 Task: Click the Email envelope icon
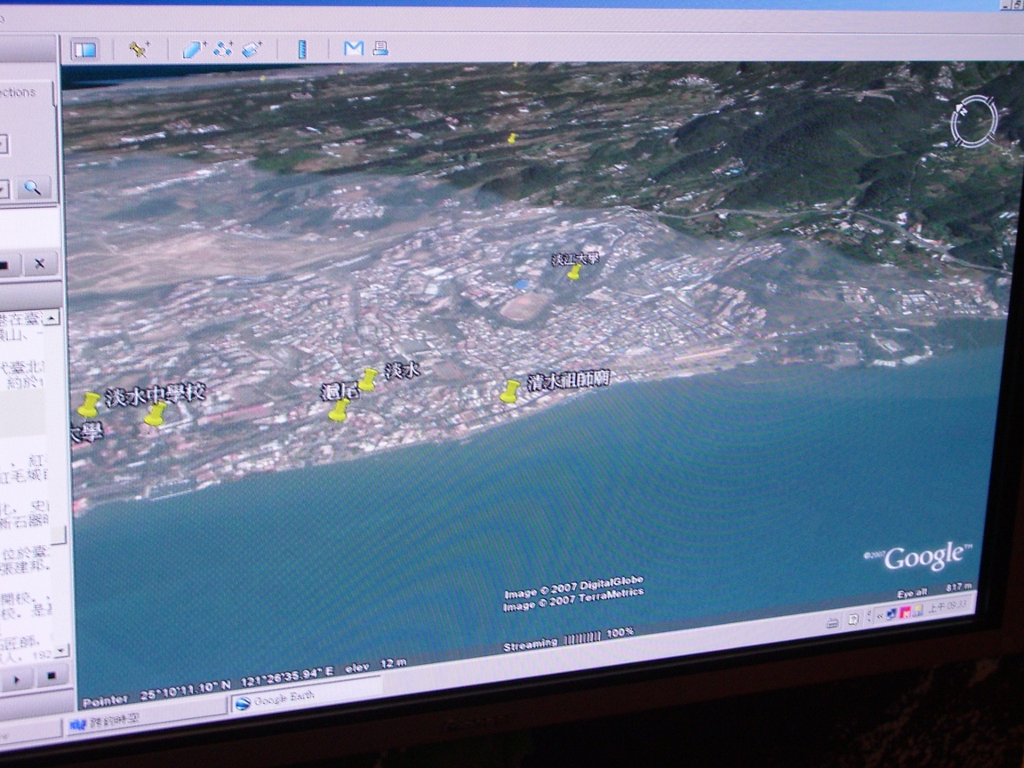[x=353, y=49]
